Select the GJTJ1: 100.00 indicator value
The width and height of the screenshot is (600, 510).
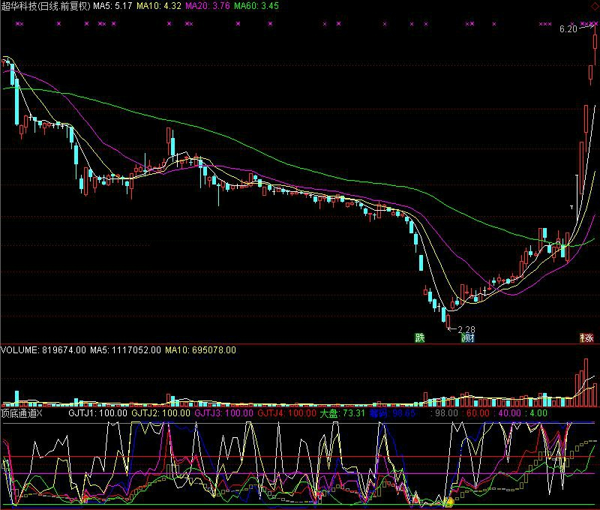click(97, 413)
